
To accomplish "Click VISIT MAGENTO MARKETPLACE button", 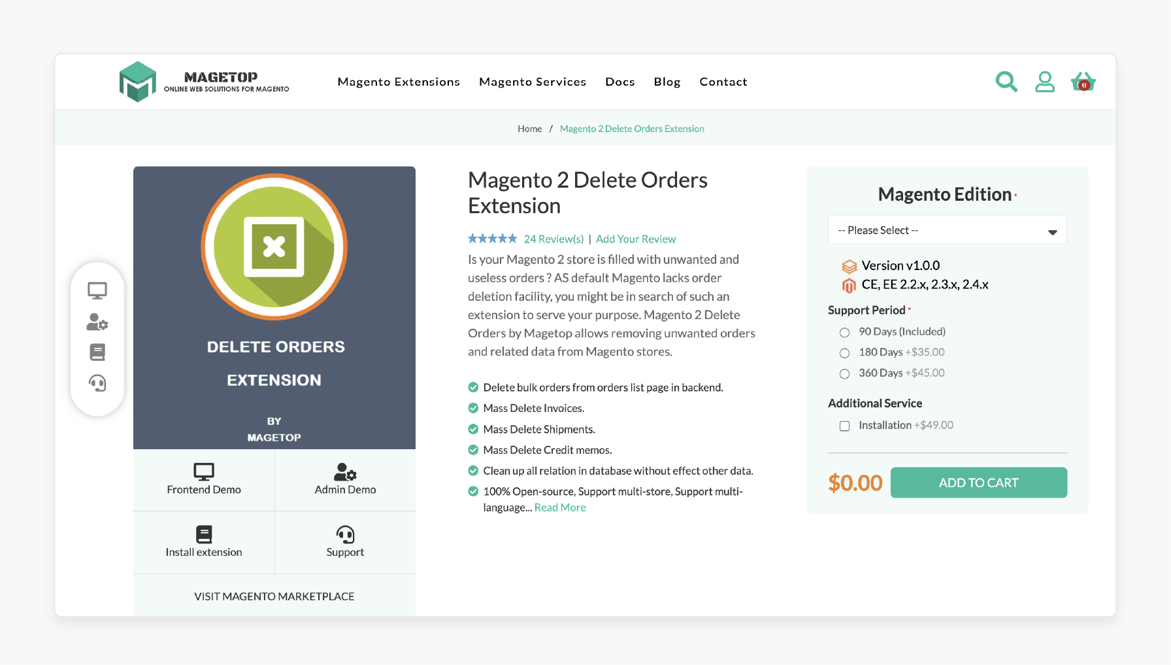I will pyautogui.click(x=274, y=596).
